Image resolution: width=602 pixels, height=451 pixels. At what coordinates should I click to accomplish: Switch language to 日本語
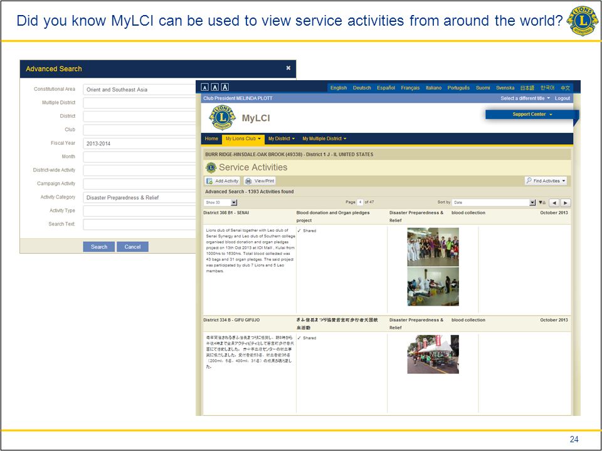pos(527,88)
